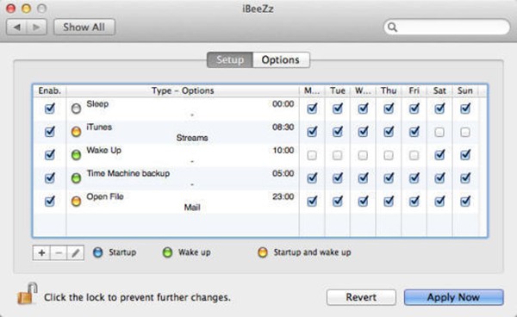Screen dimensions: 517x317
Task: Click the gray status orb on Sleep row
Action: pyautogui.click(x=76, y=109)
